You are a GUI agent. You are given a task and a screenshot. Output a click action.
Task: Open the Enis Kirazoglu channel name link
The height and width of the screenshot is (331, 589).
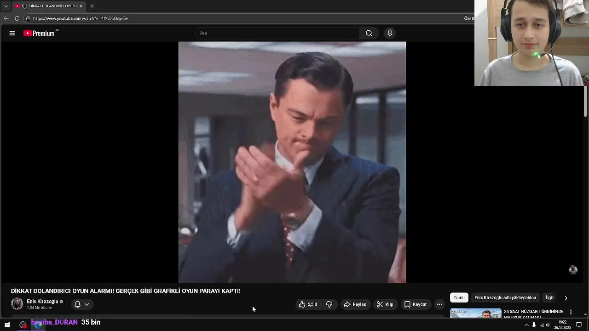click(x=42, y=302)
